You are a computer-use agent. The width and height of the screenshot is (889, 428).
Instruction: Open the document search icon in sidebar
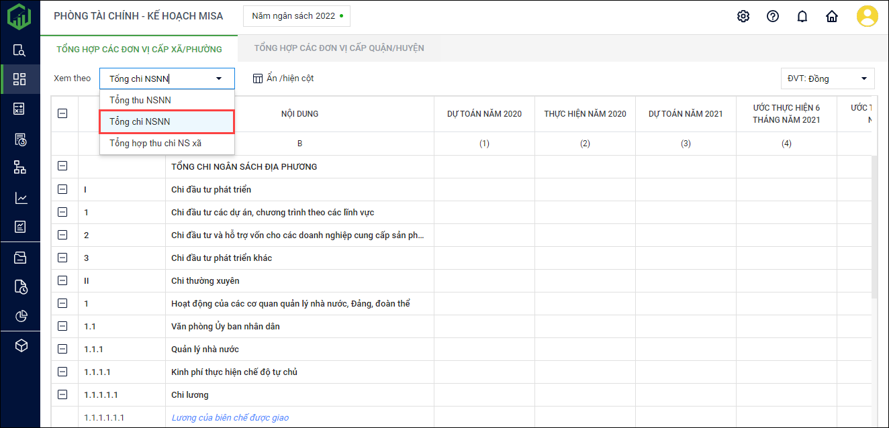[20, 50]
